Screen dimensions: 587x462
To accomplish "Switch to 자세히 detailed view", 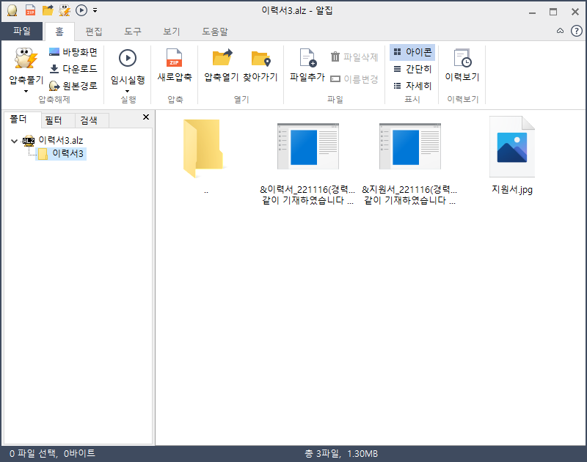I will tap(412, 86).
